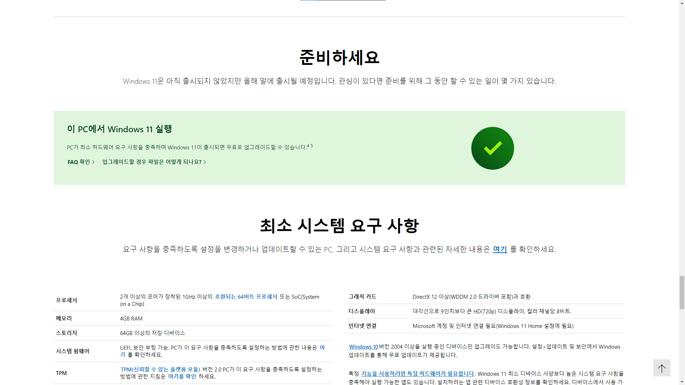Image resolution: width=685 pixels, height=385 pixels.
Task: Click the scrollbar down arrow
Action: [682, 382]
